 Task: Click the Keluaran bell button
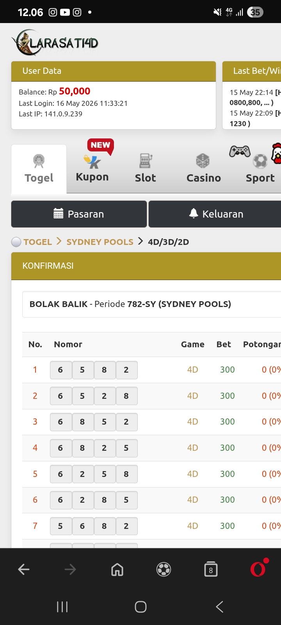point(215,214)
